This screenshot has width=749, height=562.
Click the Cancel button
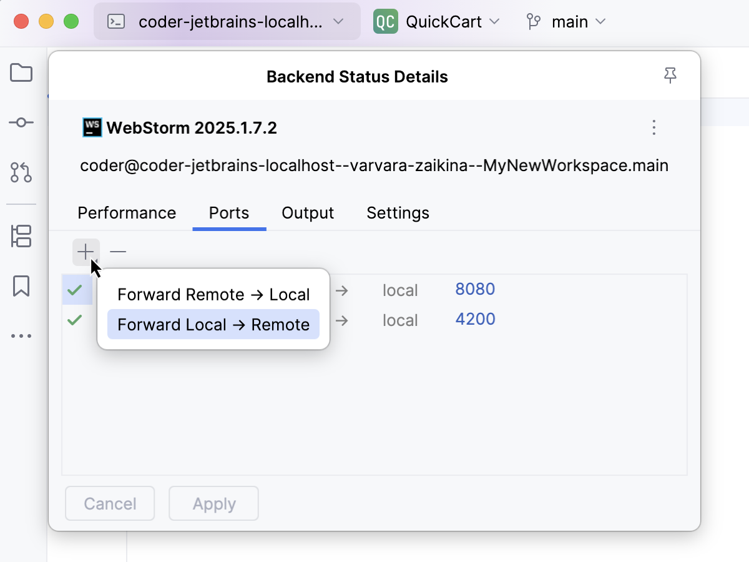point(110,504)
